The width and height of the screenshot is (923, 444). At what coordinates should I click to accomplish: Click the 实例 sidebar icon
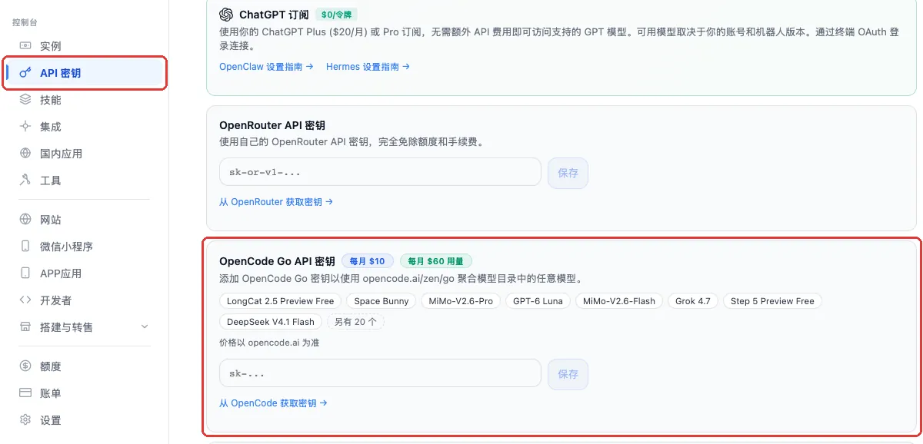pyautogui.click(x=25, y=46)
